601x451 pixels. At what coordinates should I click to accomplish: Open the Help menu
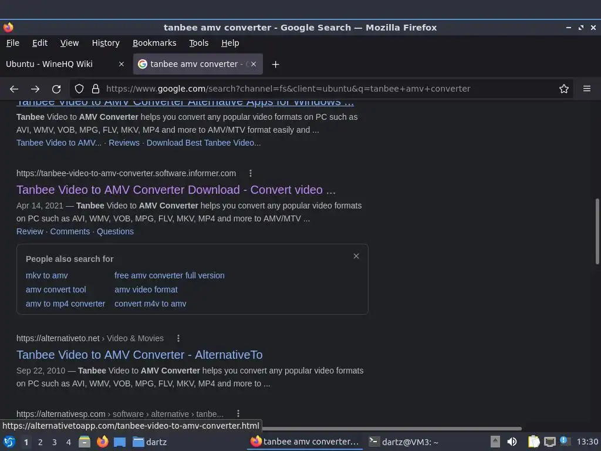click(230, 43)
